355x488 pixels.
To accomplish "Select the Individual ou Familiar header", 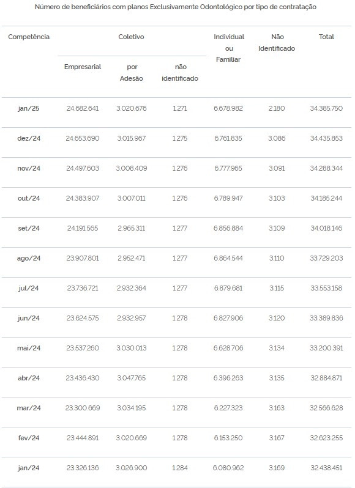I will 229,48.
